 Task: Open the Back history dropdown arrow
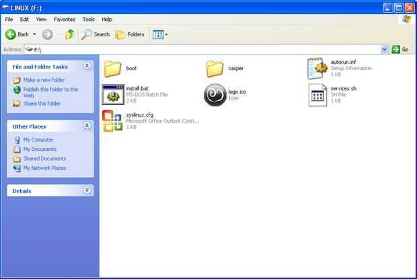[34, 34]
